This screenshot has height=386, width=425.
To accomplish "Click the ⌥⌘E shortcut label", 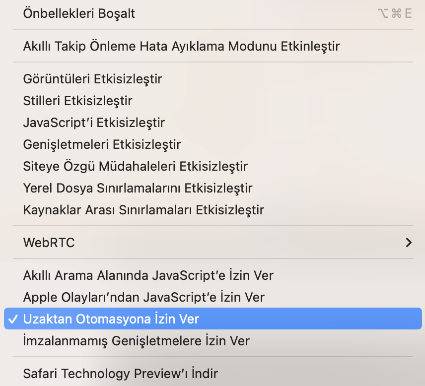I will coord(395,14).
